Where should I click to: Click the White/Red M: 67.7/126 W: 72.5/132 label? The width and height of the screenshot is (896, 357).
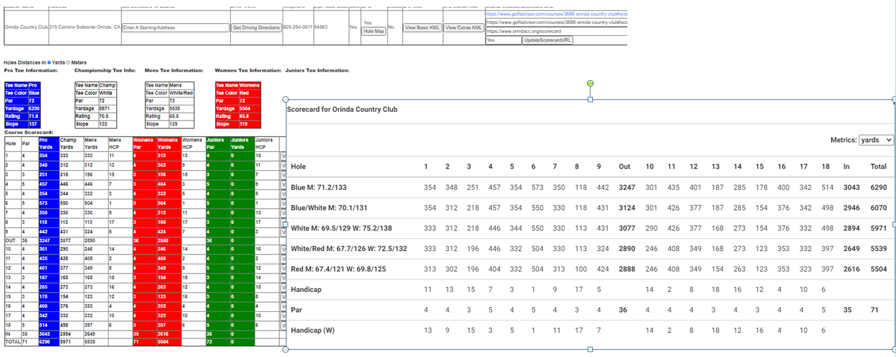349,249
